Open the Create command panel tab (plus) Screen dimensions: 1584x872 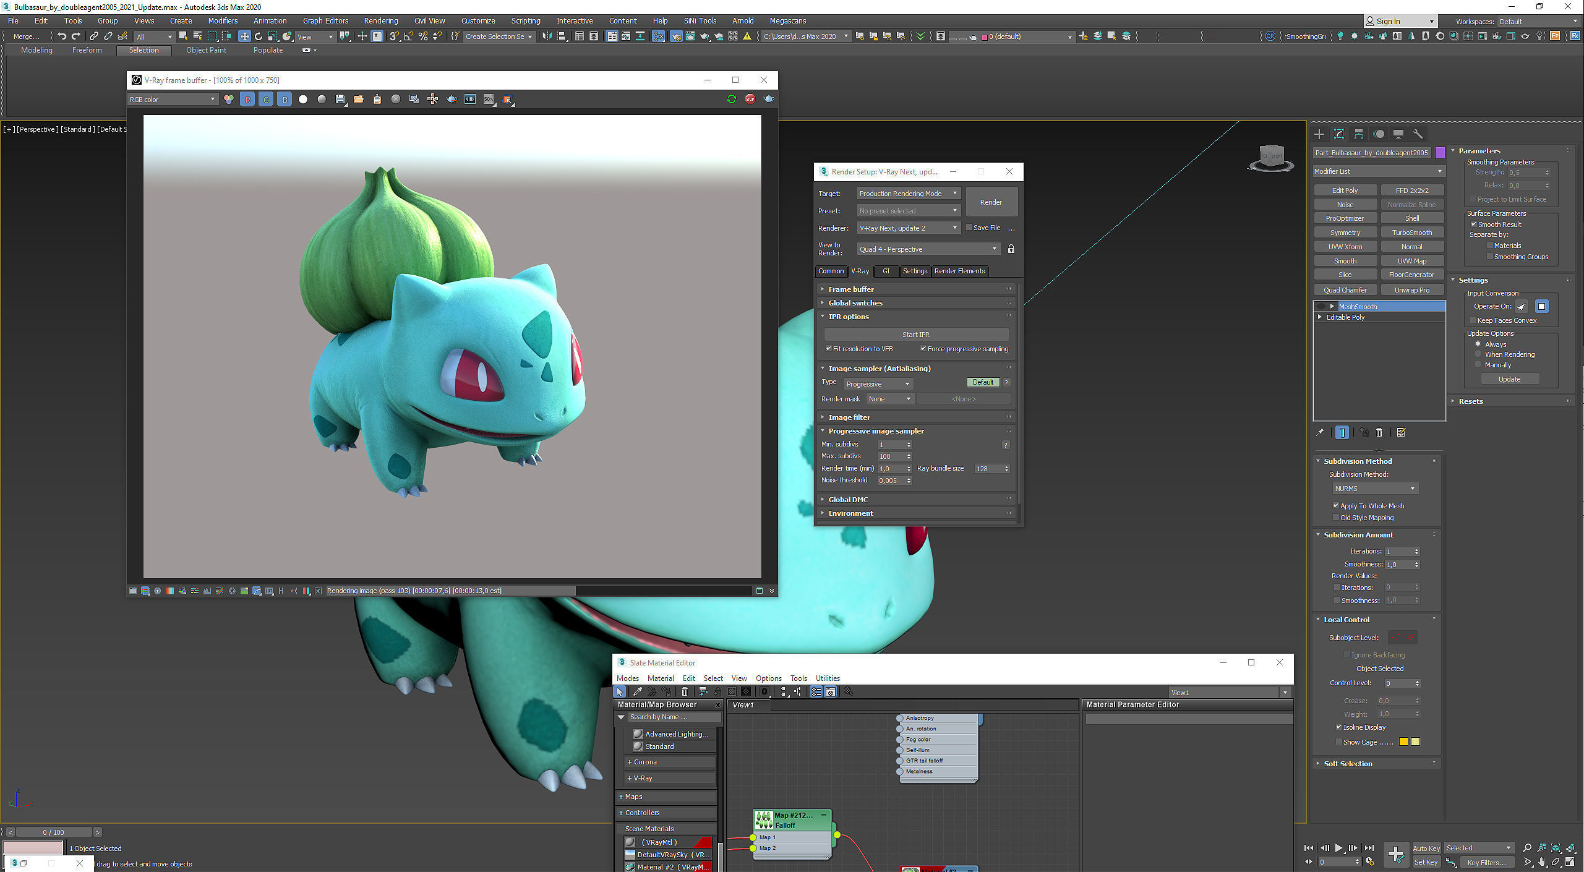click(1319, 134)
